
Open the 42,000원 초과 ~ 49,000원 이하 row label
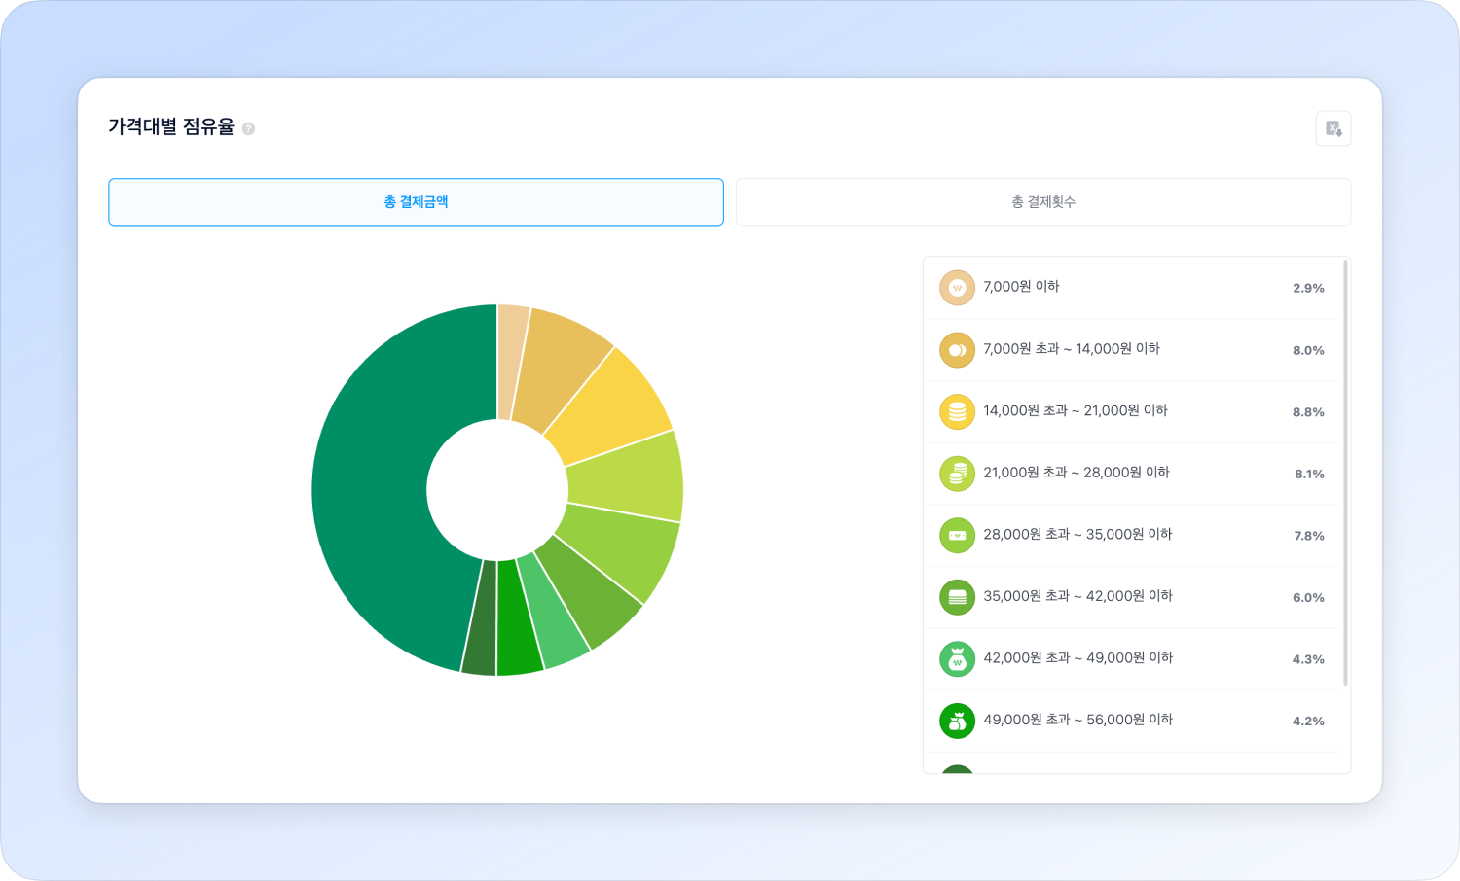tap(1077, 657)
